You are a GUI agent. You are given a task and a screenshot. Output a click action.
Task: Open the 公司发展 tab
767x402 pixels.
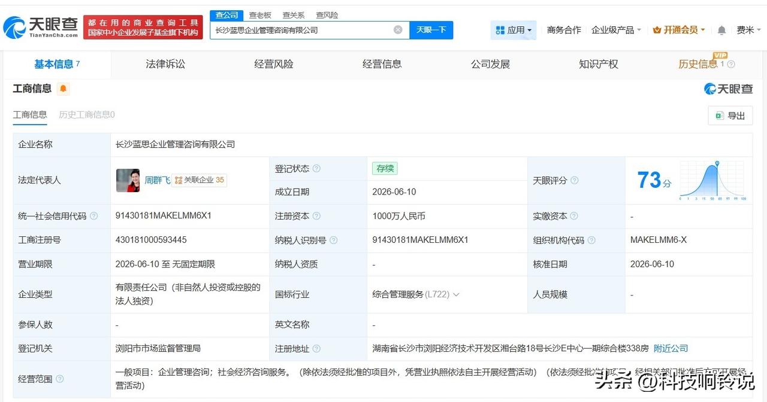pyautogui.click(x=490, y=64)
